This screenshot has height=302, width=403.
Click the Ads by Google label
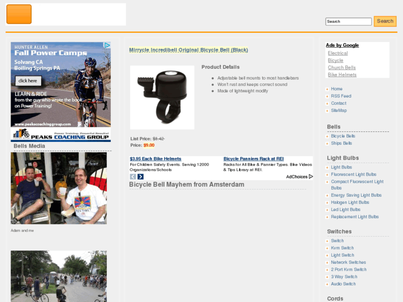click(342, 45)
